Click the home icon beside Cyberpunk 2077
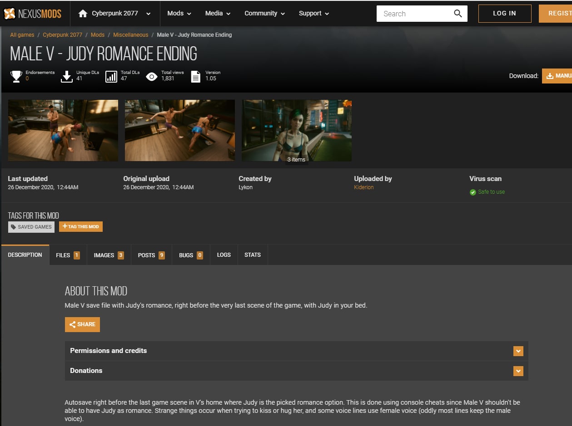The image size is (572, 426). tap(83, 14)
